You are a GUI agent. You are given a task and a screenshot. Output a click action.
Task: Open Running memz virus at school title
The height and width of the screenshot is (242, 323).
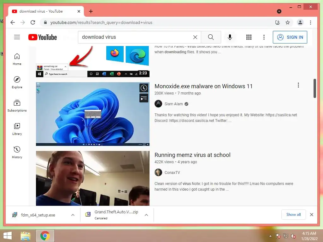[x=192, y=155]
